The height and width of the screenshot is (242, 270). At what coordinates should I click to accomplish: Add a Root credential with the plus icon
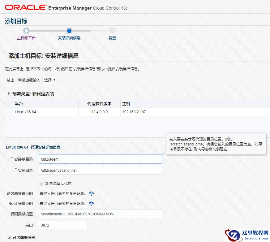91,203
